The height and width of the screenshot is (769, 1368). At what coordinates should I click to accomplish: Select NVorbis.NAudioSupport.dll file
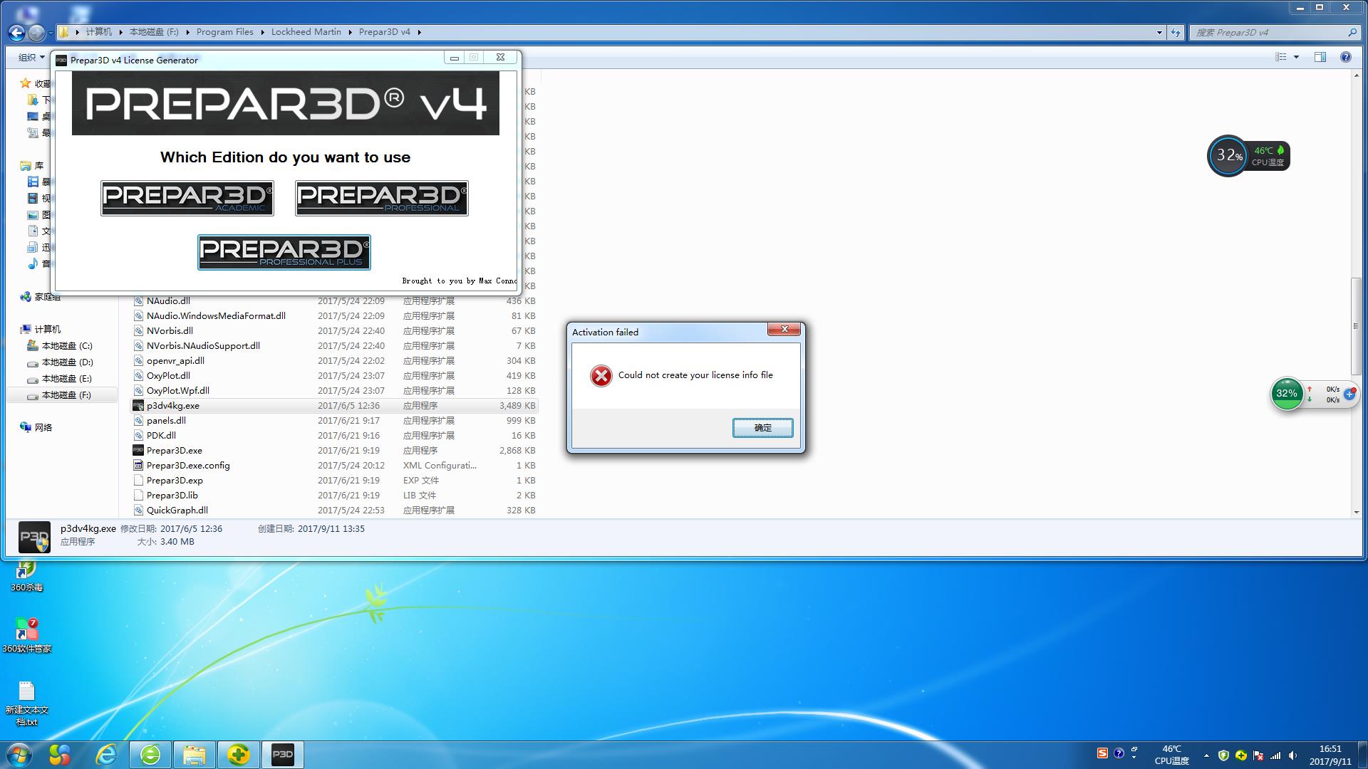coord(203,345)
